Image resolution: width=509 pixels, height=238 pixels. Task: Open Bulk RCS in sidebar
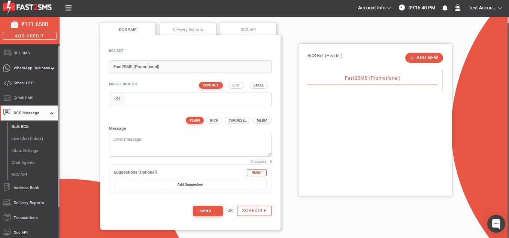click(x=20, y=126)
